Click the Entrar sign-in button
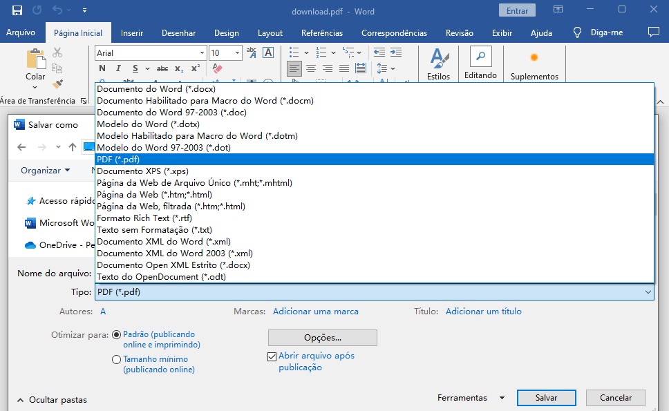Screen dimensions: 669x411 [x=517, y=10]
